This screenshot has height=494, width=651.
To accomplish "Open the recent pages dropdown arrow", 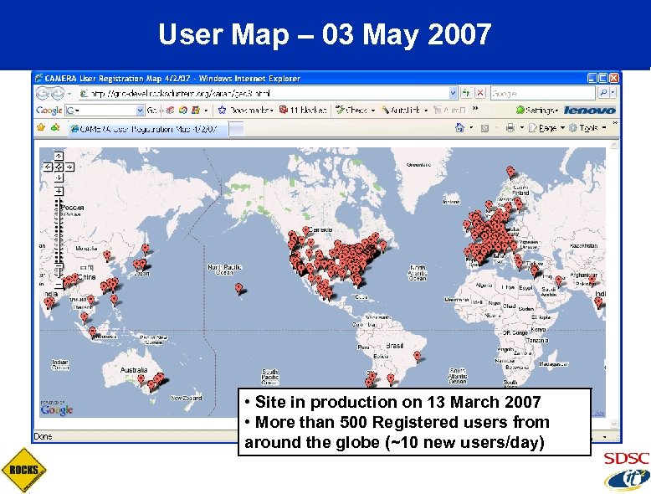I will tap(69, 94).
